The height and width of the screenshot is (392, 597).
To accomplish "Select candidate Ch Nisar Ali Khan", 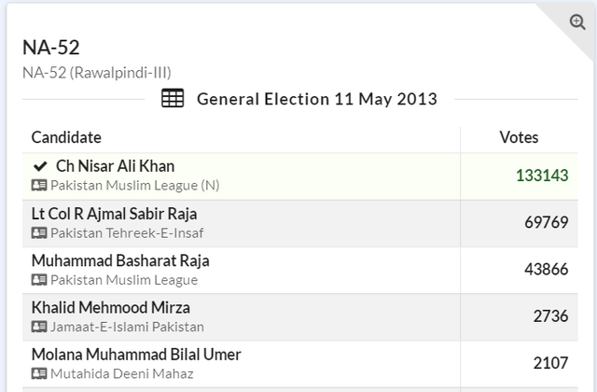I will coord(115,166).
